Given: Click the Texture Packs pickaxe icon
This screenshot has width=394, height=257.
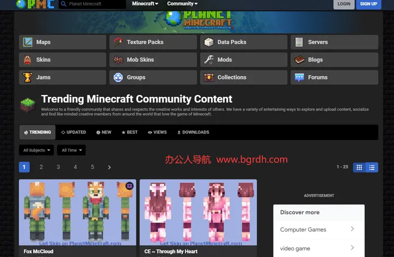Looking at the screenshot, I should [x=118, y=42].
